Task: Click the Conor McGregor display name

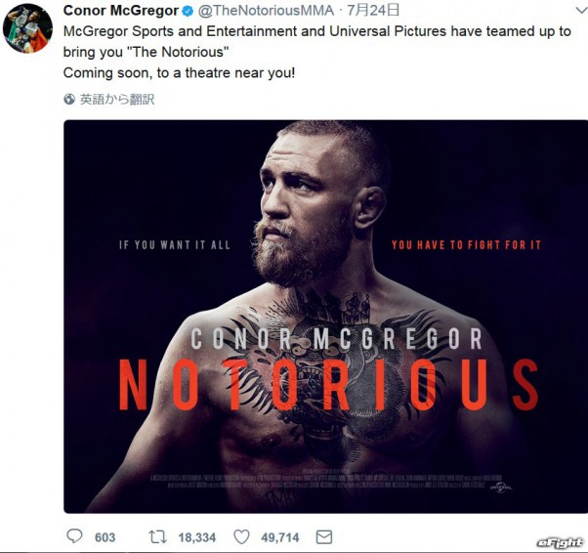Action: pos(121,11)
